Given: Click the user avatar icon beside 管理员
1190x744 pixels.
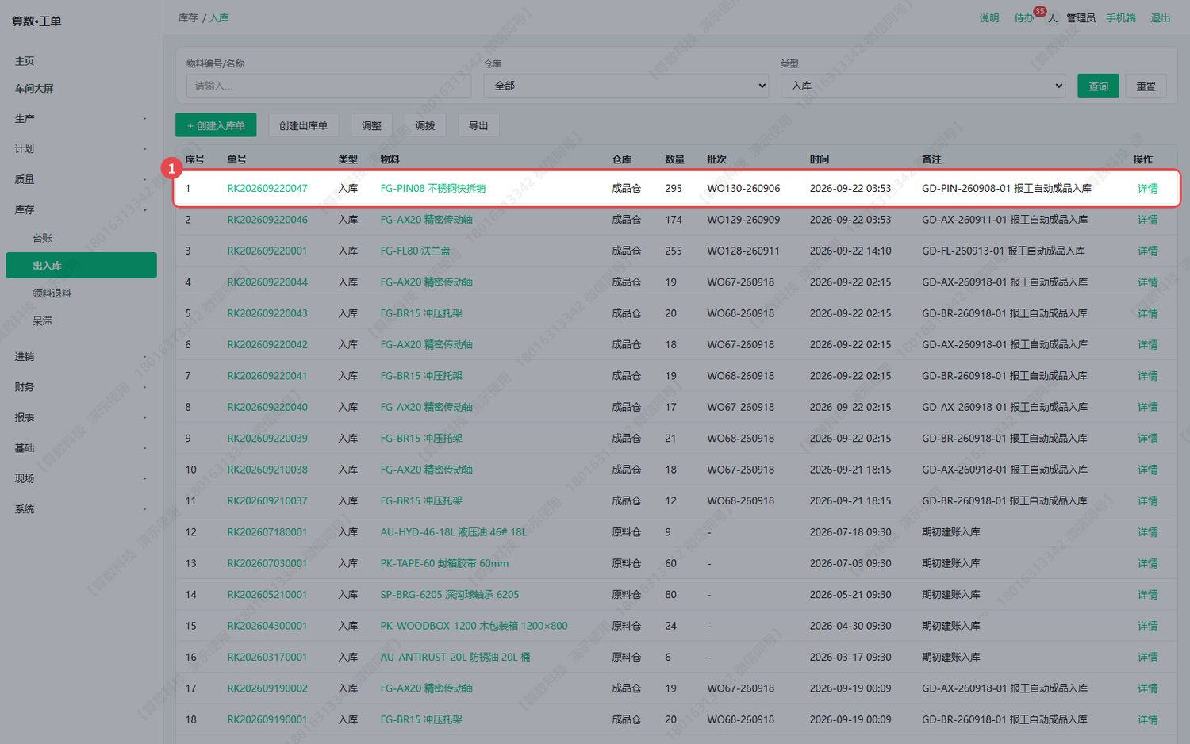Looking at the screenshot, I should [x=1053, y=18].
